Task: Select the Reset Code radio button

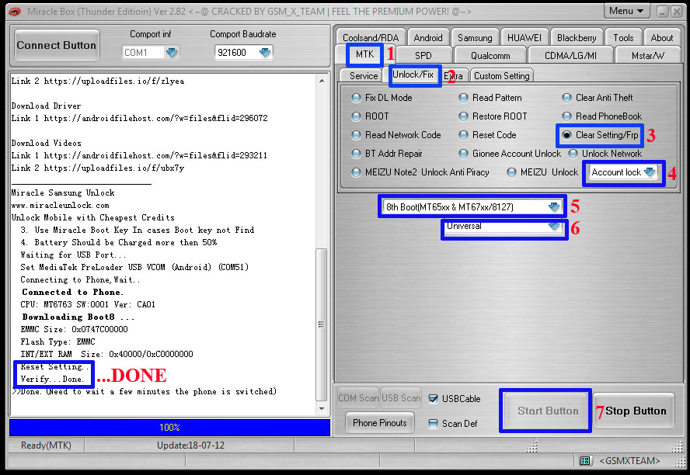Action: pos(463,135)
